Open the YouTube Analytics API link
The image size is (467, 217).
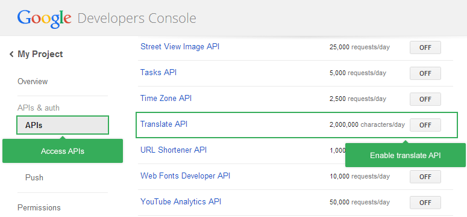click(x=181, y=201)
